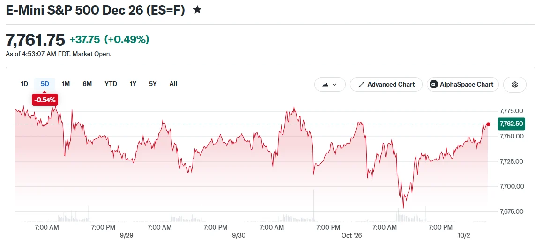Click the mountain chart type icon
The height and width of the screenshot is (240, 535).
pos(325,85)
